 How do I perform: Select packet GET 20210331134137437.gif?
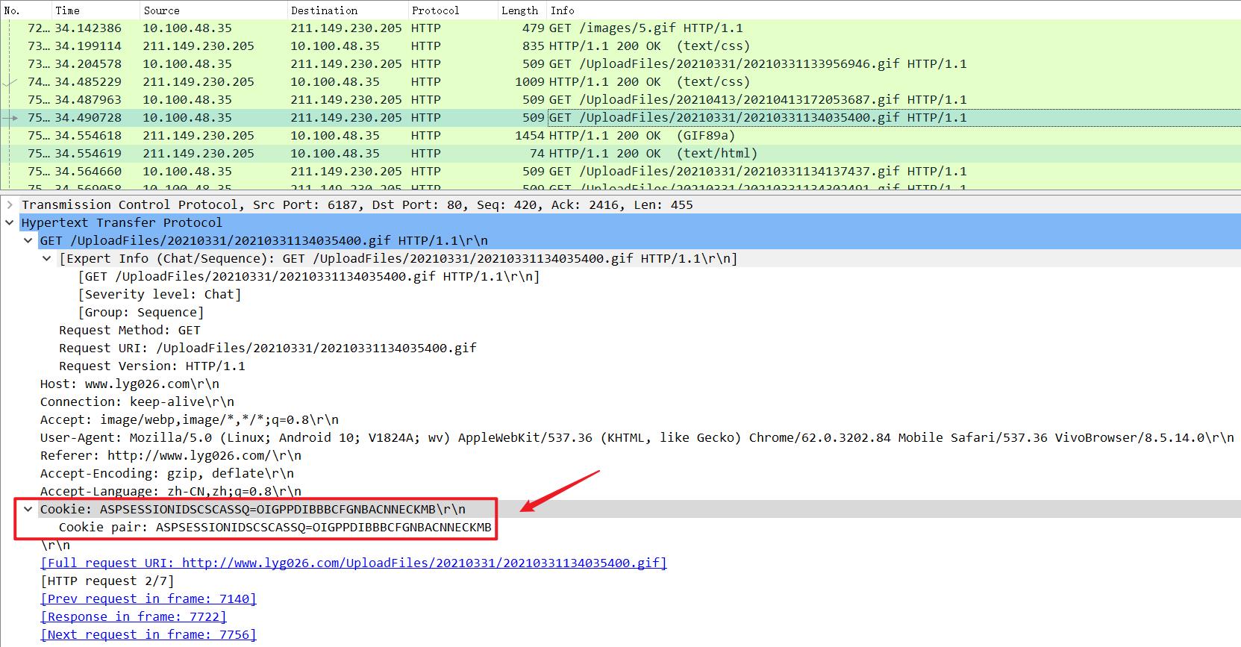(x=620, y=172)
